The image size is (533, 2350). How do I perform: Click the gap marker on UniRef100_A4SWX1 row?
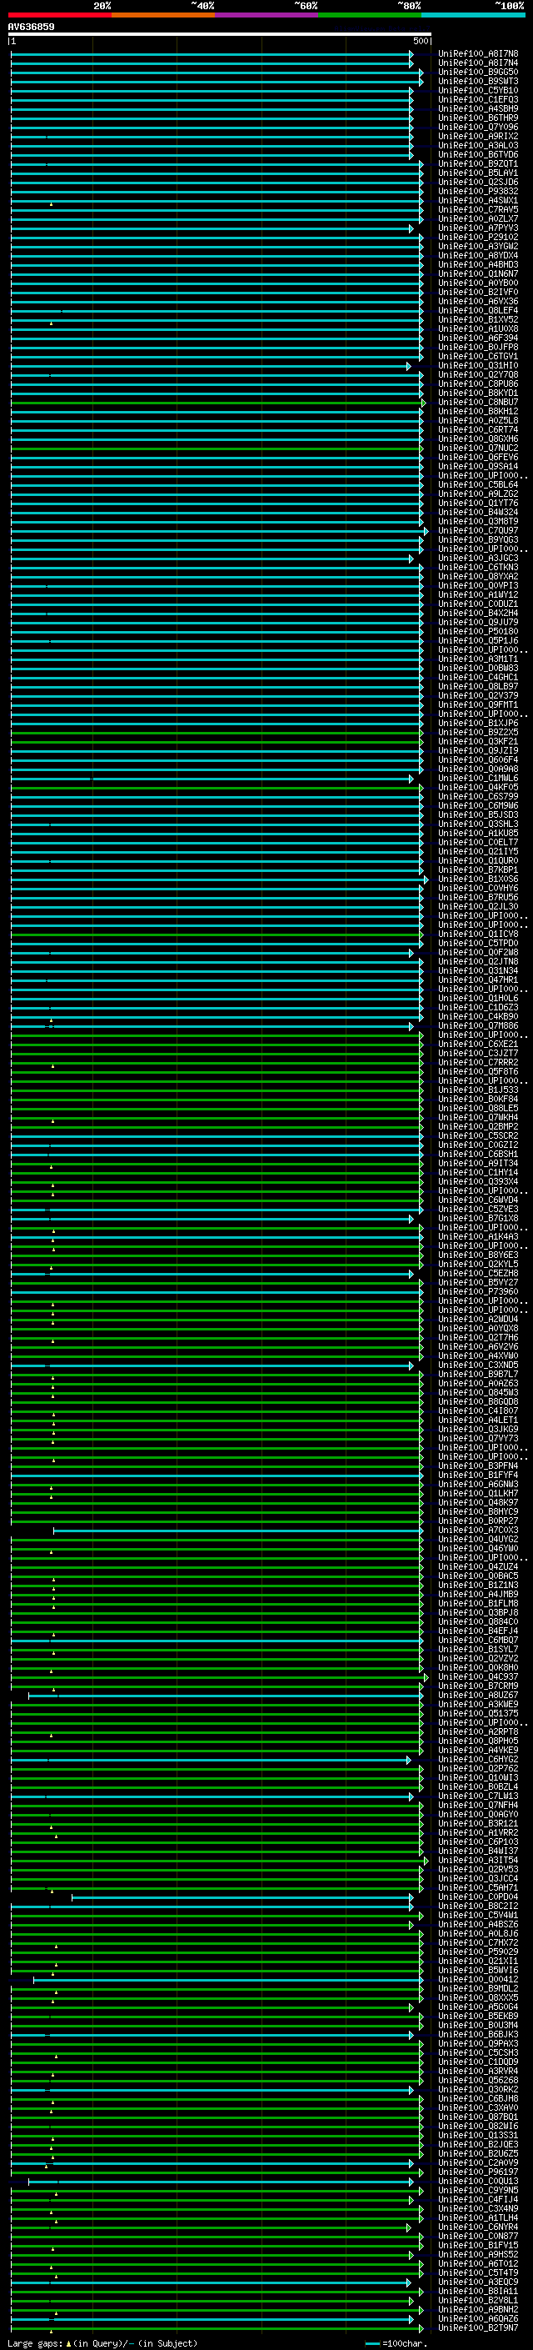point(52,203)
